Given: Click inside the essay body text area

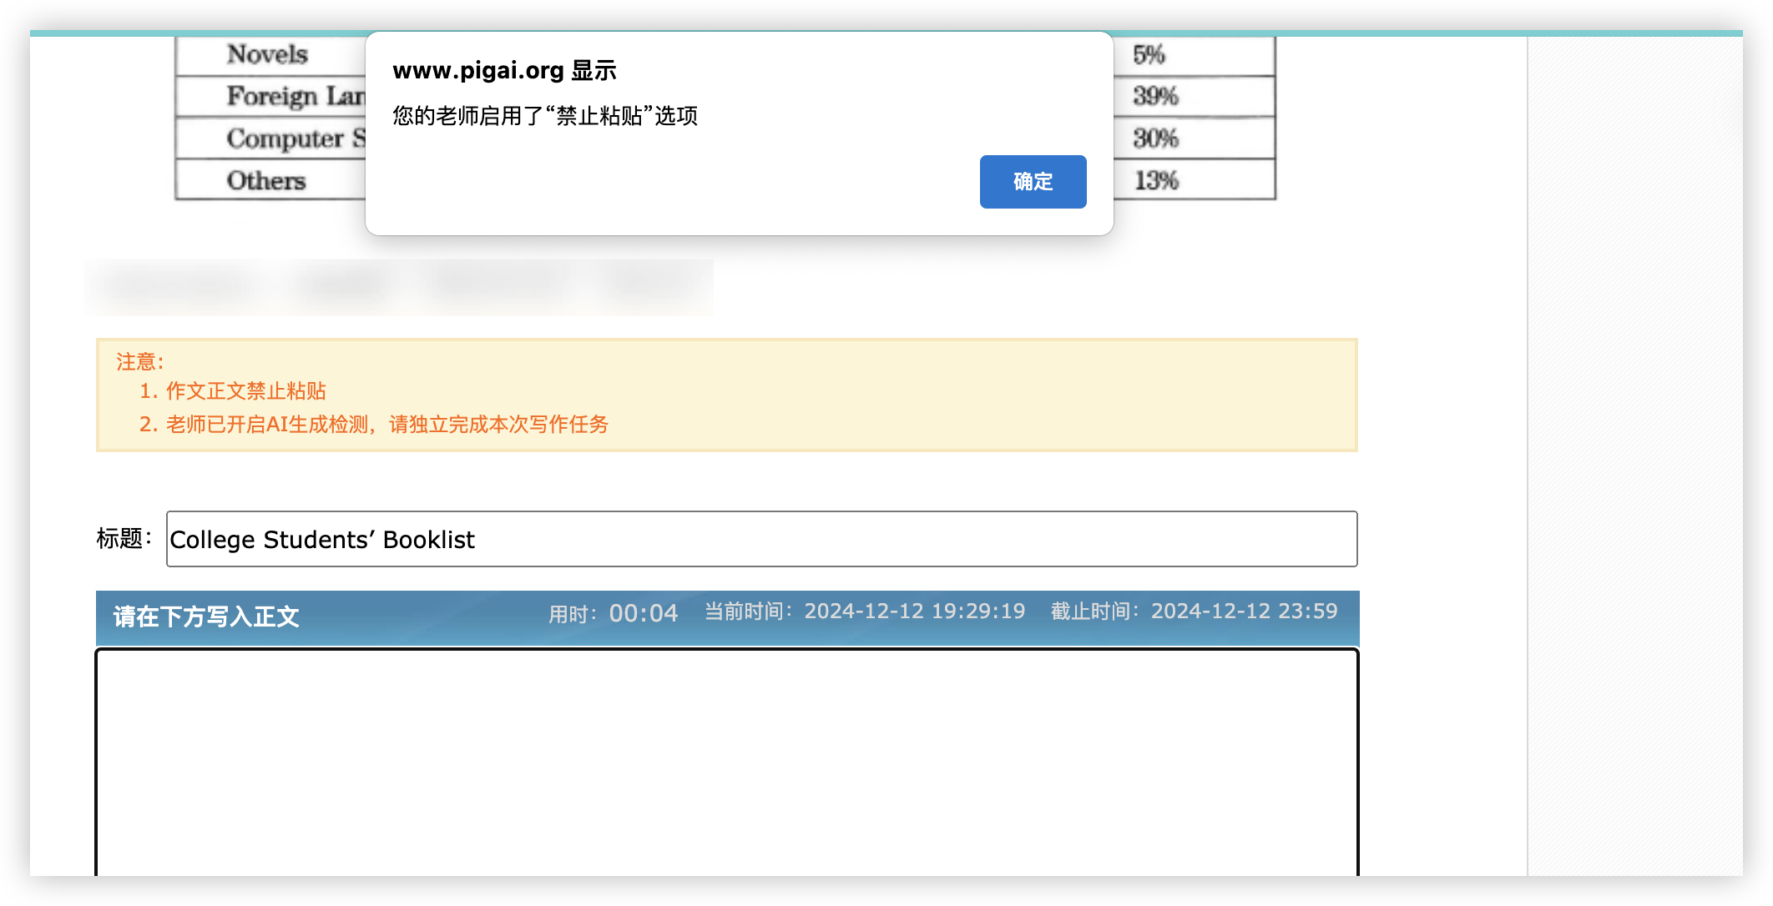Looking at the screenshot, I should tap(726, 759).
